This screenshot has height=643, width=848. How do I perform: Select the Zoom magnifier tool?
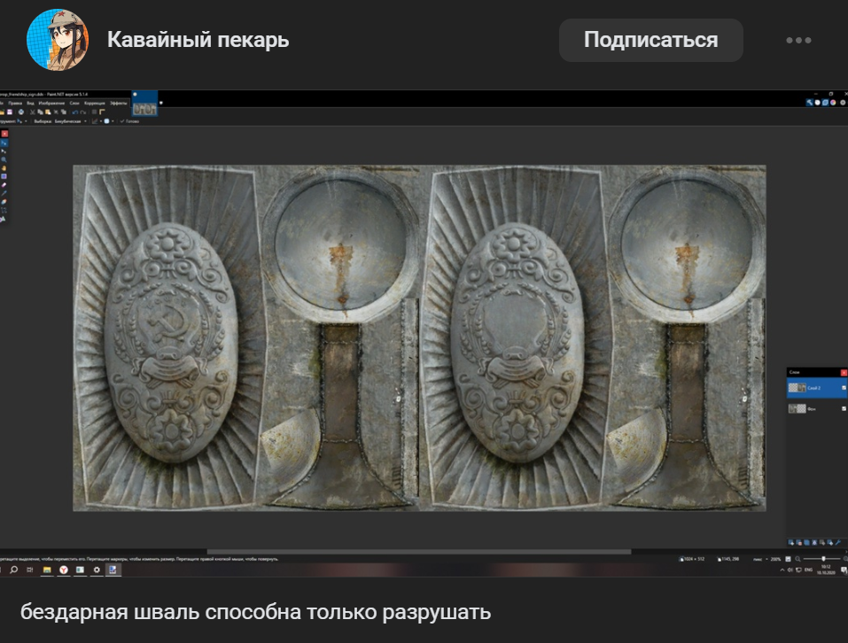4,159
